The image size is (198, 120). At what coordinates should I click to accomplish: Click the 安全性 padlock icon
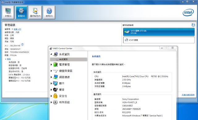55,96
